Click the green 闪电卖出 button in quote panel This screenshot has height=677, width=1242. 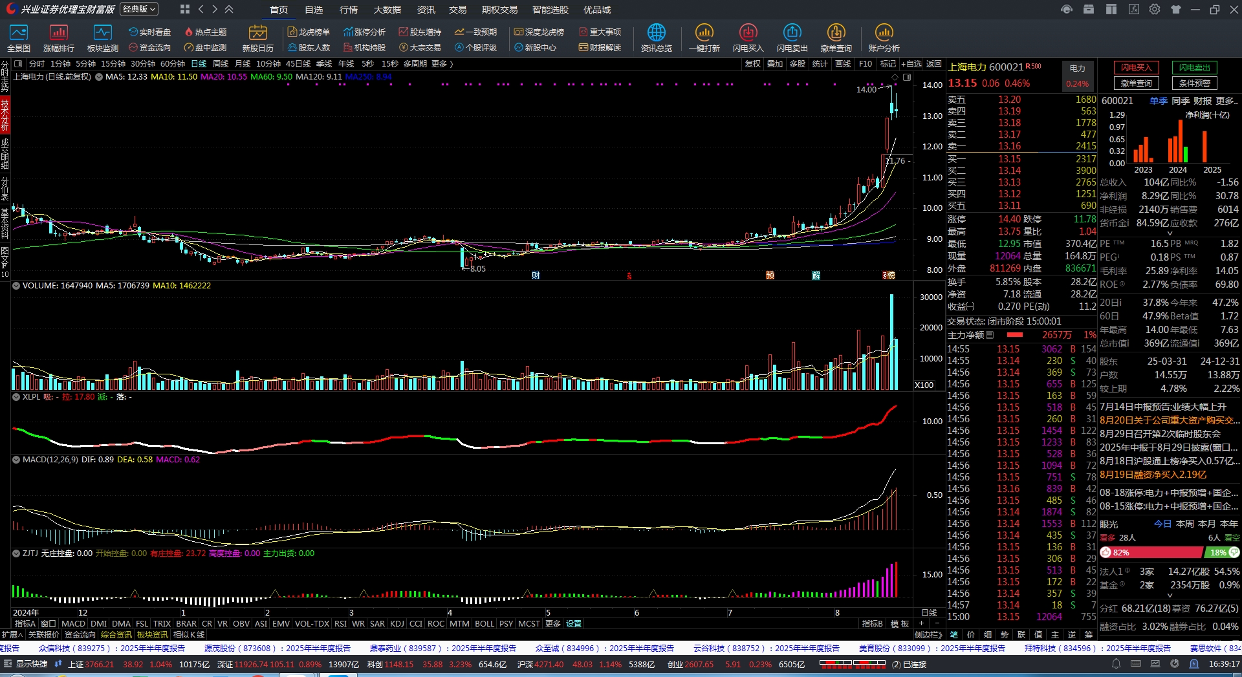pos(1195,67)
